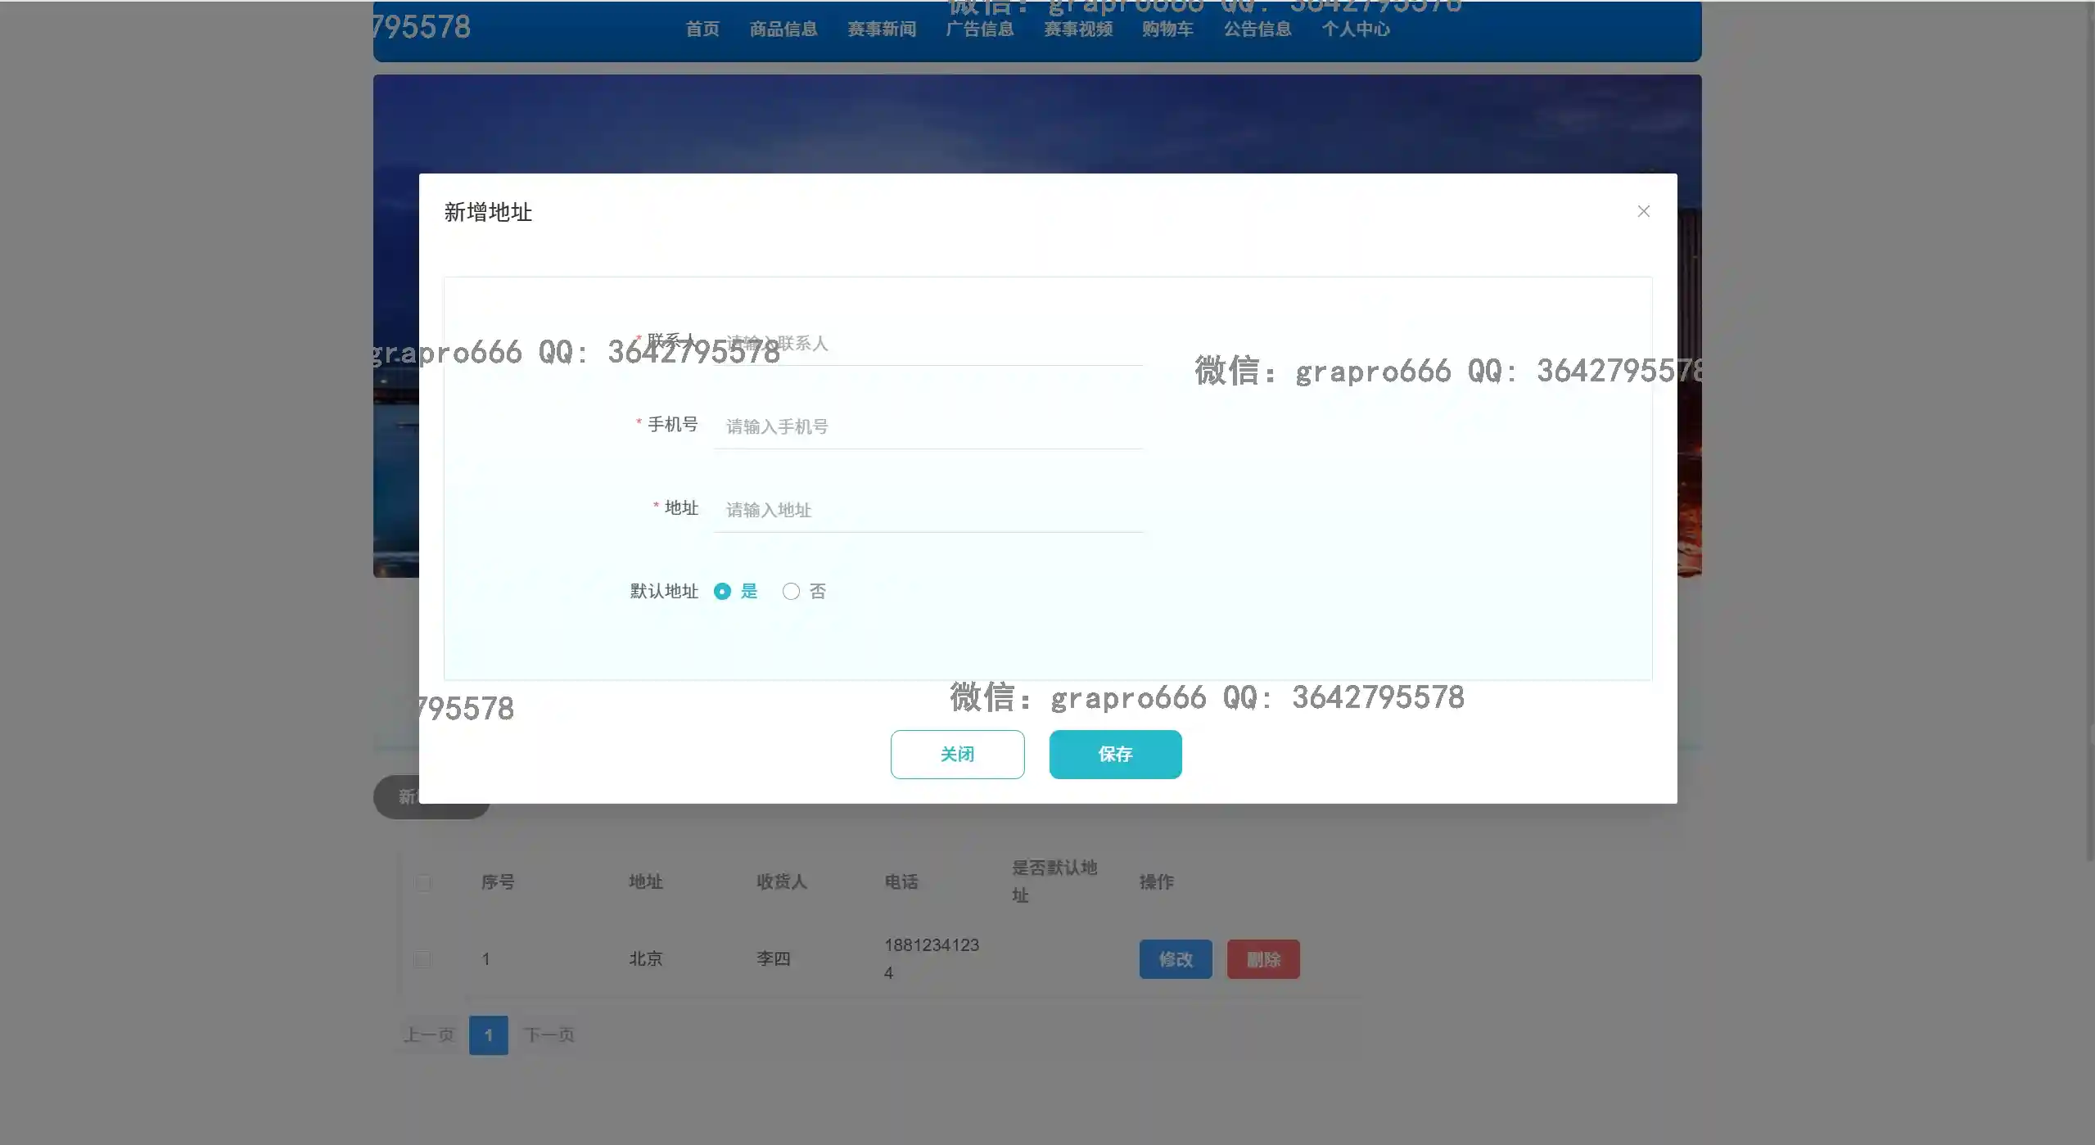Open the 购物车 page

1167,29
